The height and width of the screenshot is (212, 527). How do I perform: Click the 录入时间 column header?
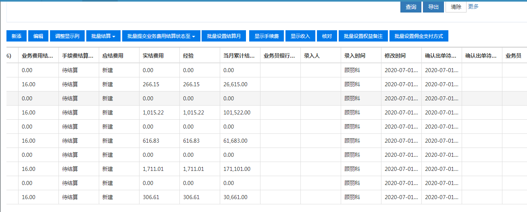tap(355, 56)
